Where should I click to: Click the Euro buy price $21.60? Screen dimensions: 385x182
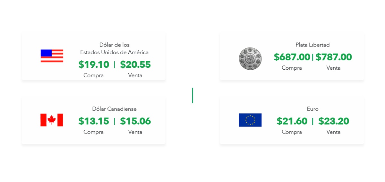pos(292,121)
